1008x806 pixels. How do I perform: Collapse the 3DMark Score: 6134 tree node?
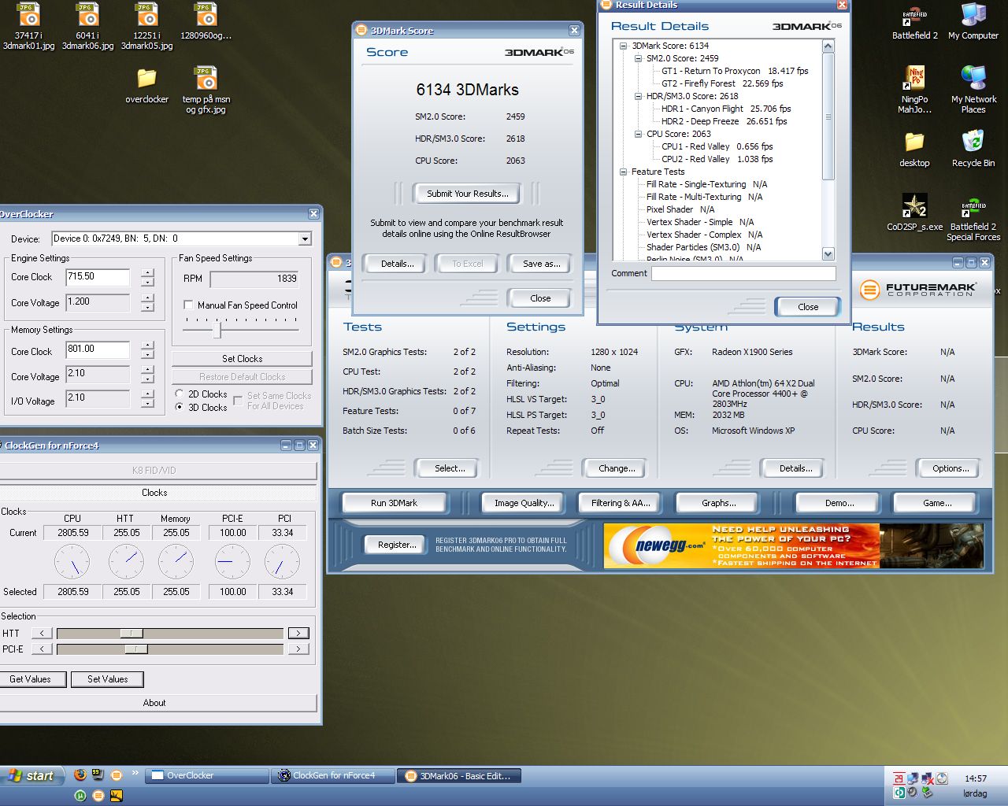623,46
